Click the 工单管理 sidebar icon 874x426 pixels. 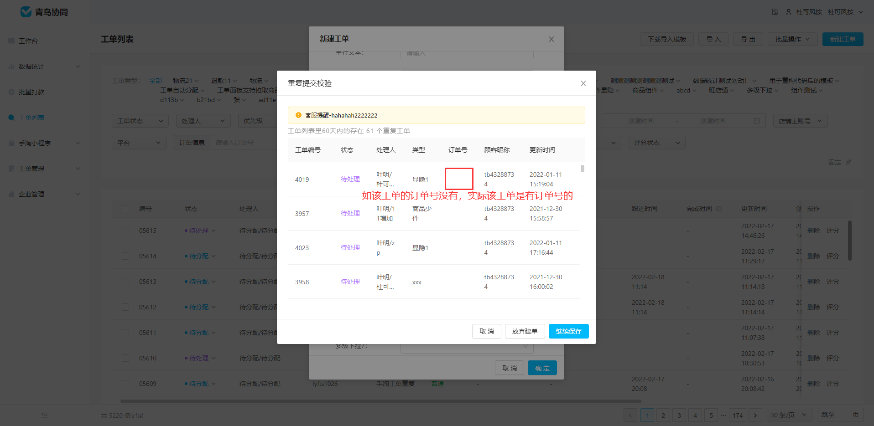[11, 169]
